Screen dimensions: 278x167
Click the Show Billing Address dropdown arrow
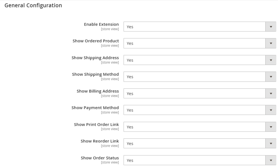point(271,94)
